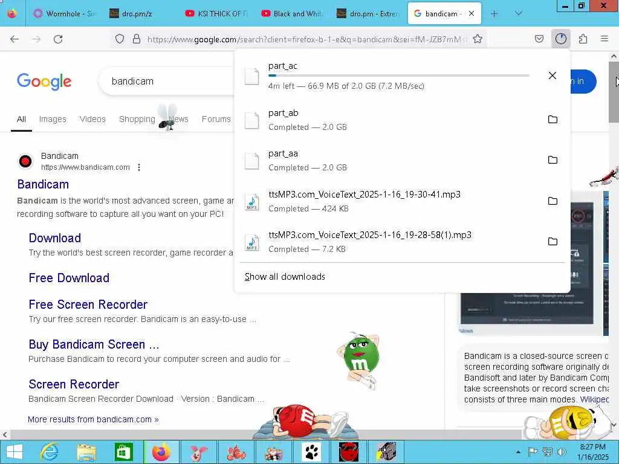Open the taskbar clock showing 8:27 PM
619x464 pixels.
point(592,452)
